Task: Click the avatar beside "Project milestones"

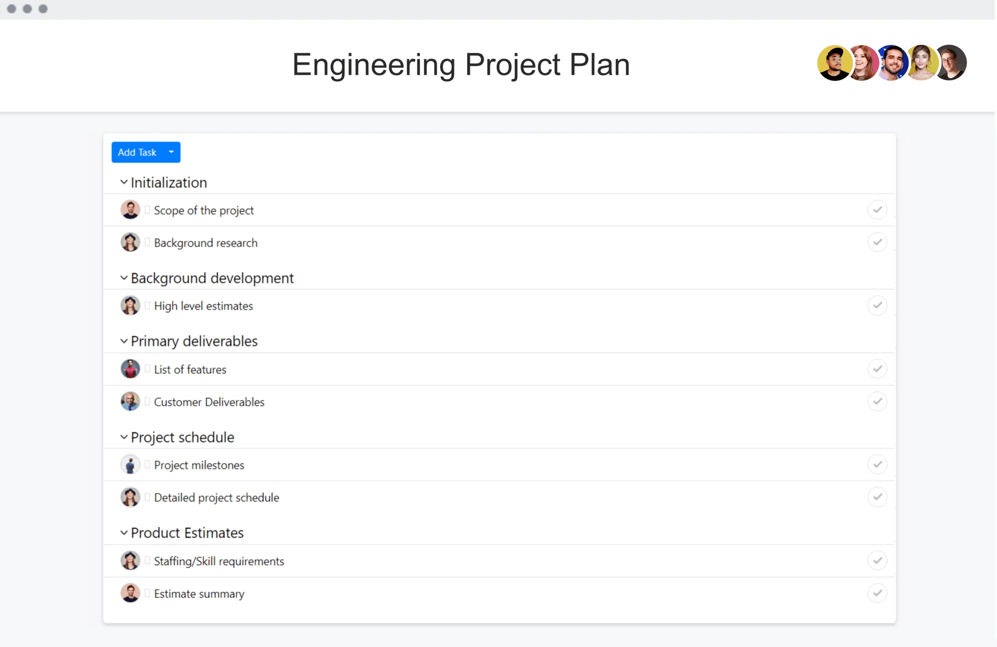Action: click(x=130, y=464)
